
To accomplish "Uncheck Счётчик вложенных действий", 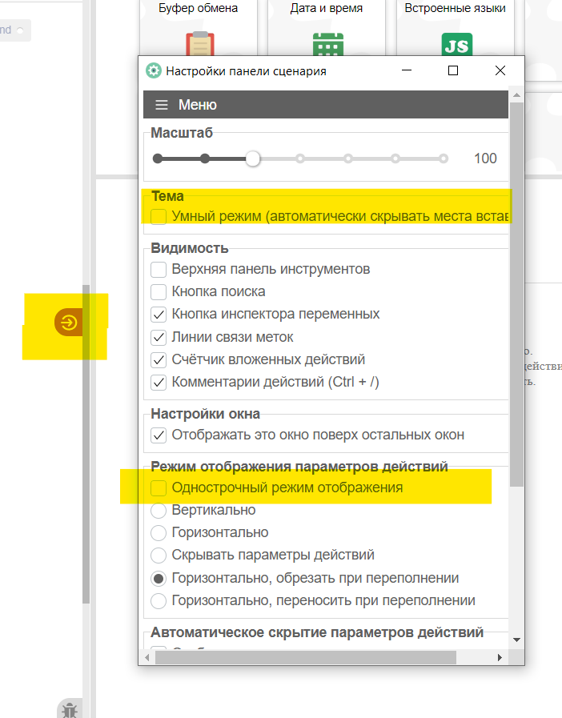I will (159, 359).
